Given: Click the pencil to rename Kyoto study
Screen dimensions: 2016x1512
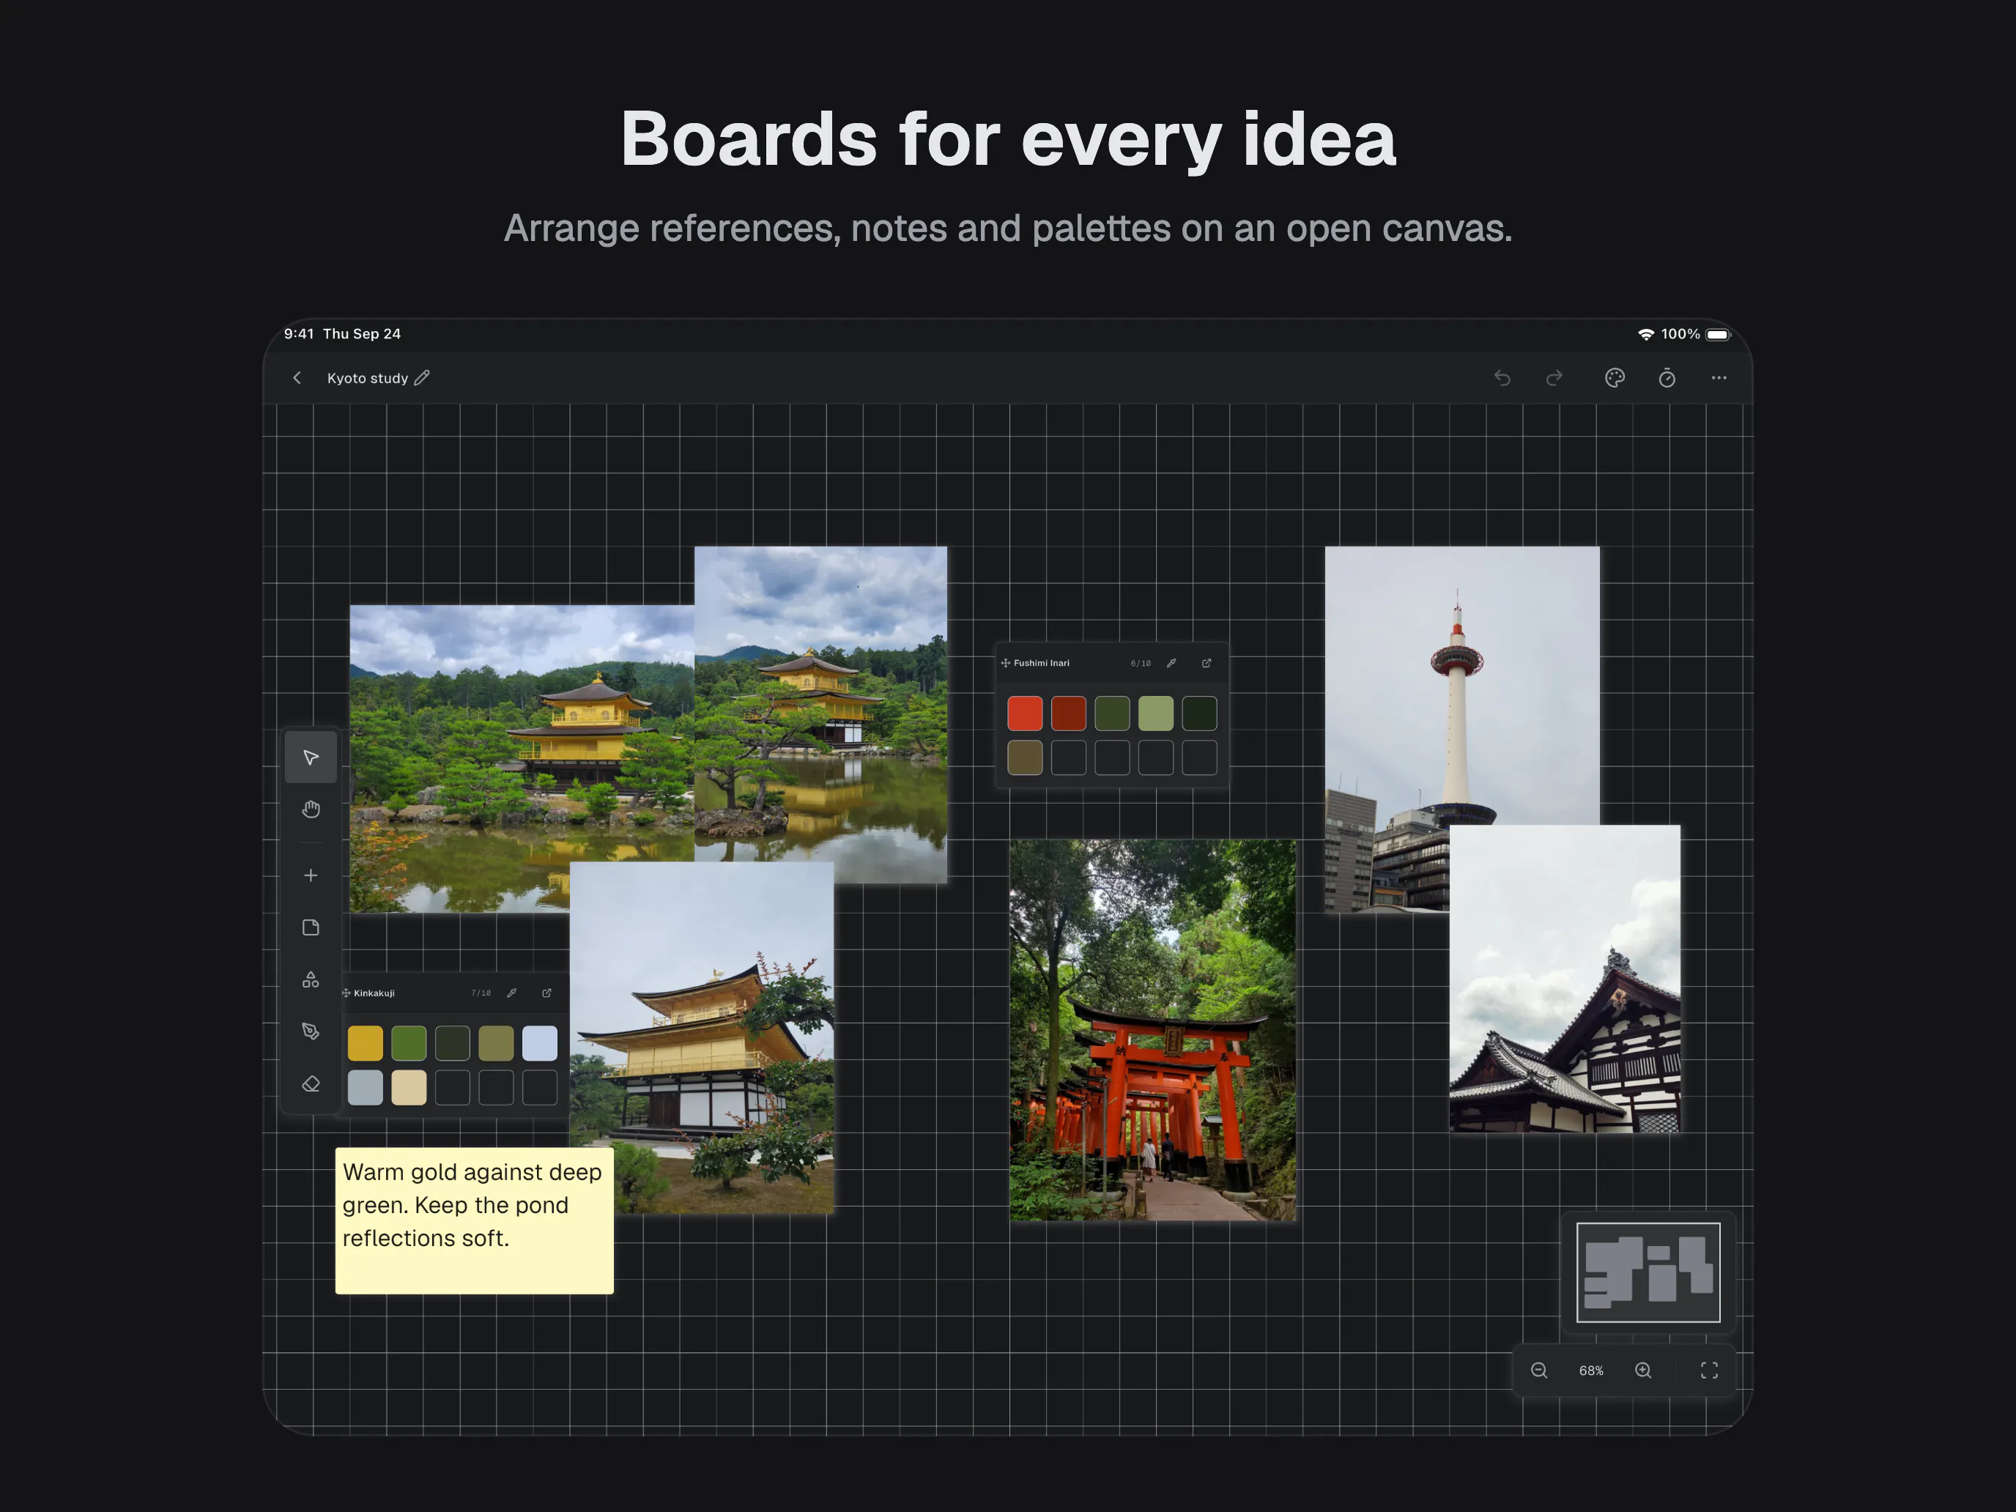Looking at the screenshot, I should point(422,378).
